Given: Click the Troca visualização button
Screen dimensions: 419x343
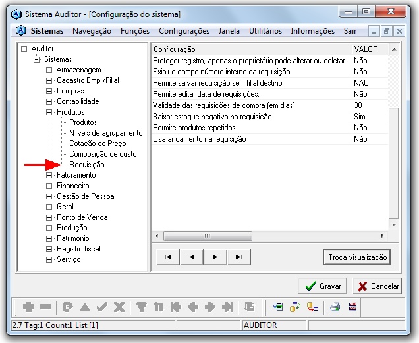Looking at the screenshot, I should pyautogui.click(x=358, y=257).
